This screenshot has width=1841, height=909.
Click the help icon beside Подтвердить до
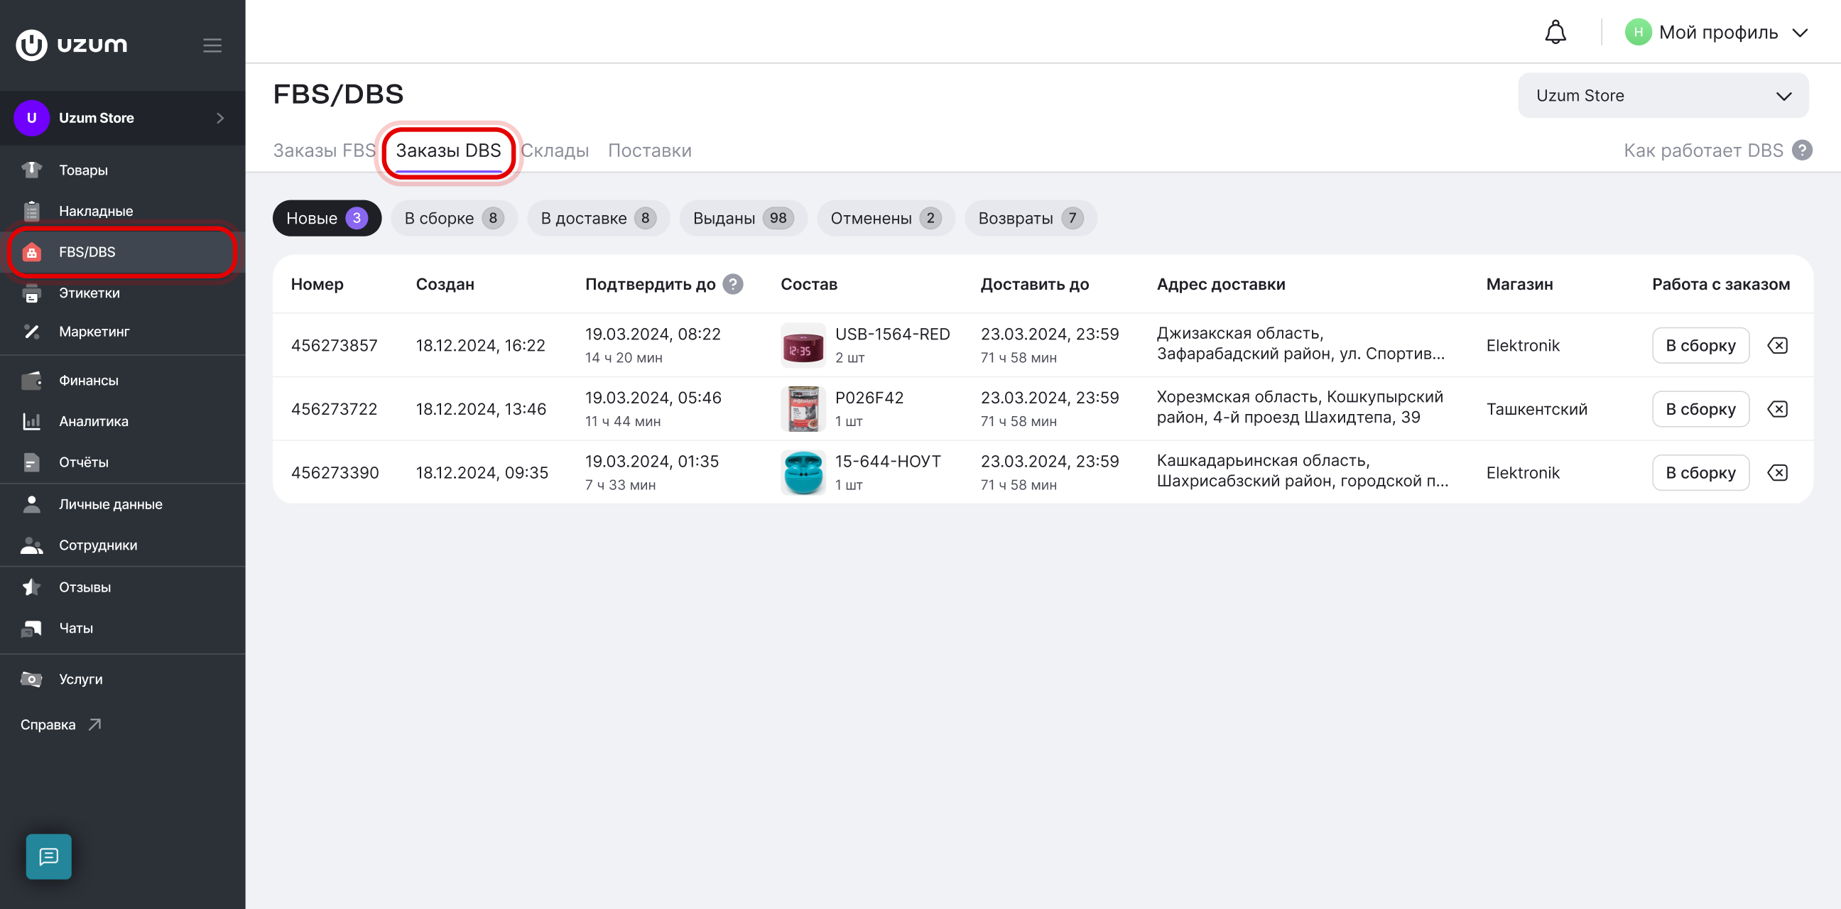[x=732, y=285]
